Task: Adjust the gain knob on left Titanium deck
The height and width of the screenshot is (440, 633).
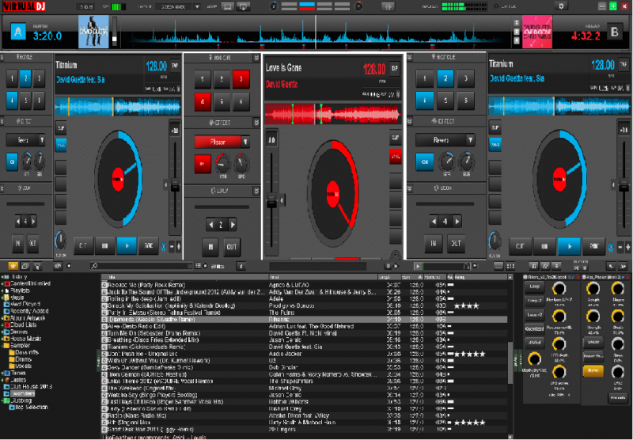Action: point(60,241)
